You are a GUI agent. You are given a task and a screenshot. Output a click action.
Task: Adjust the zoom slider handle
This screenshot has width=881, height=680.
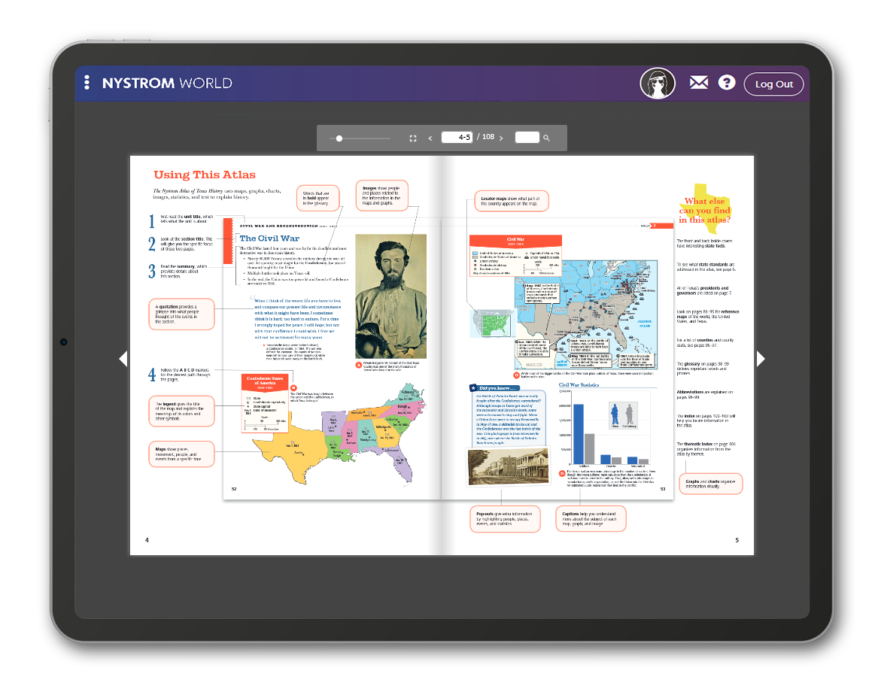339,138
